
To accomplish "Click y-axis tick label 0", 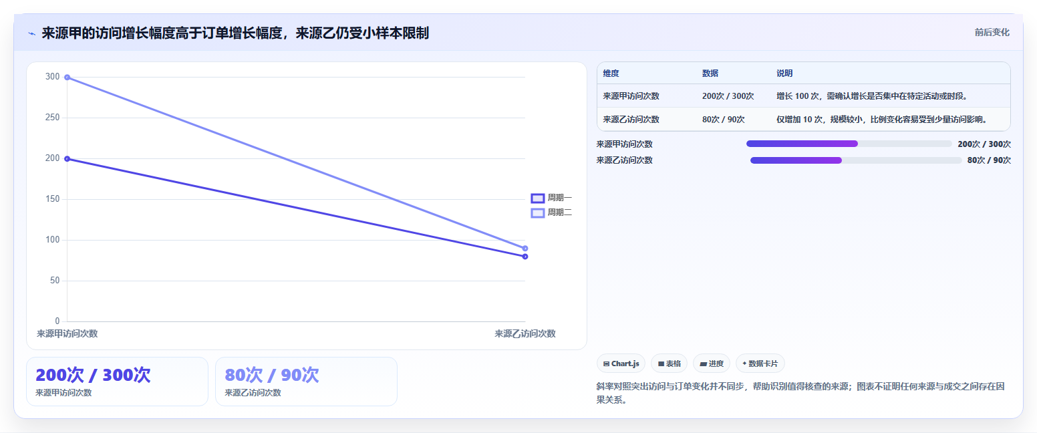I will 57,321.
